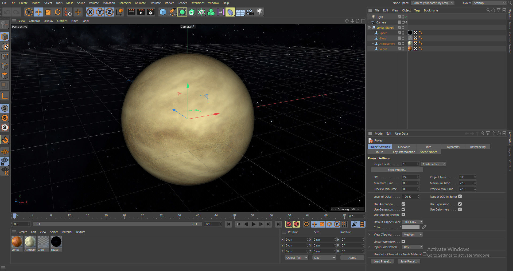Open the Size mode dropdown
This screenshot has height=271, width=513.
(324, 258)
